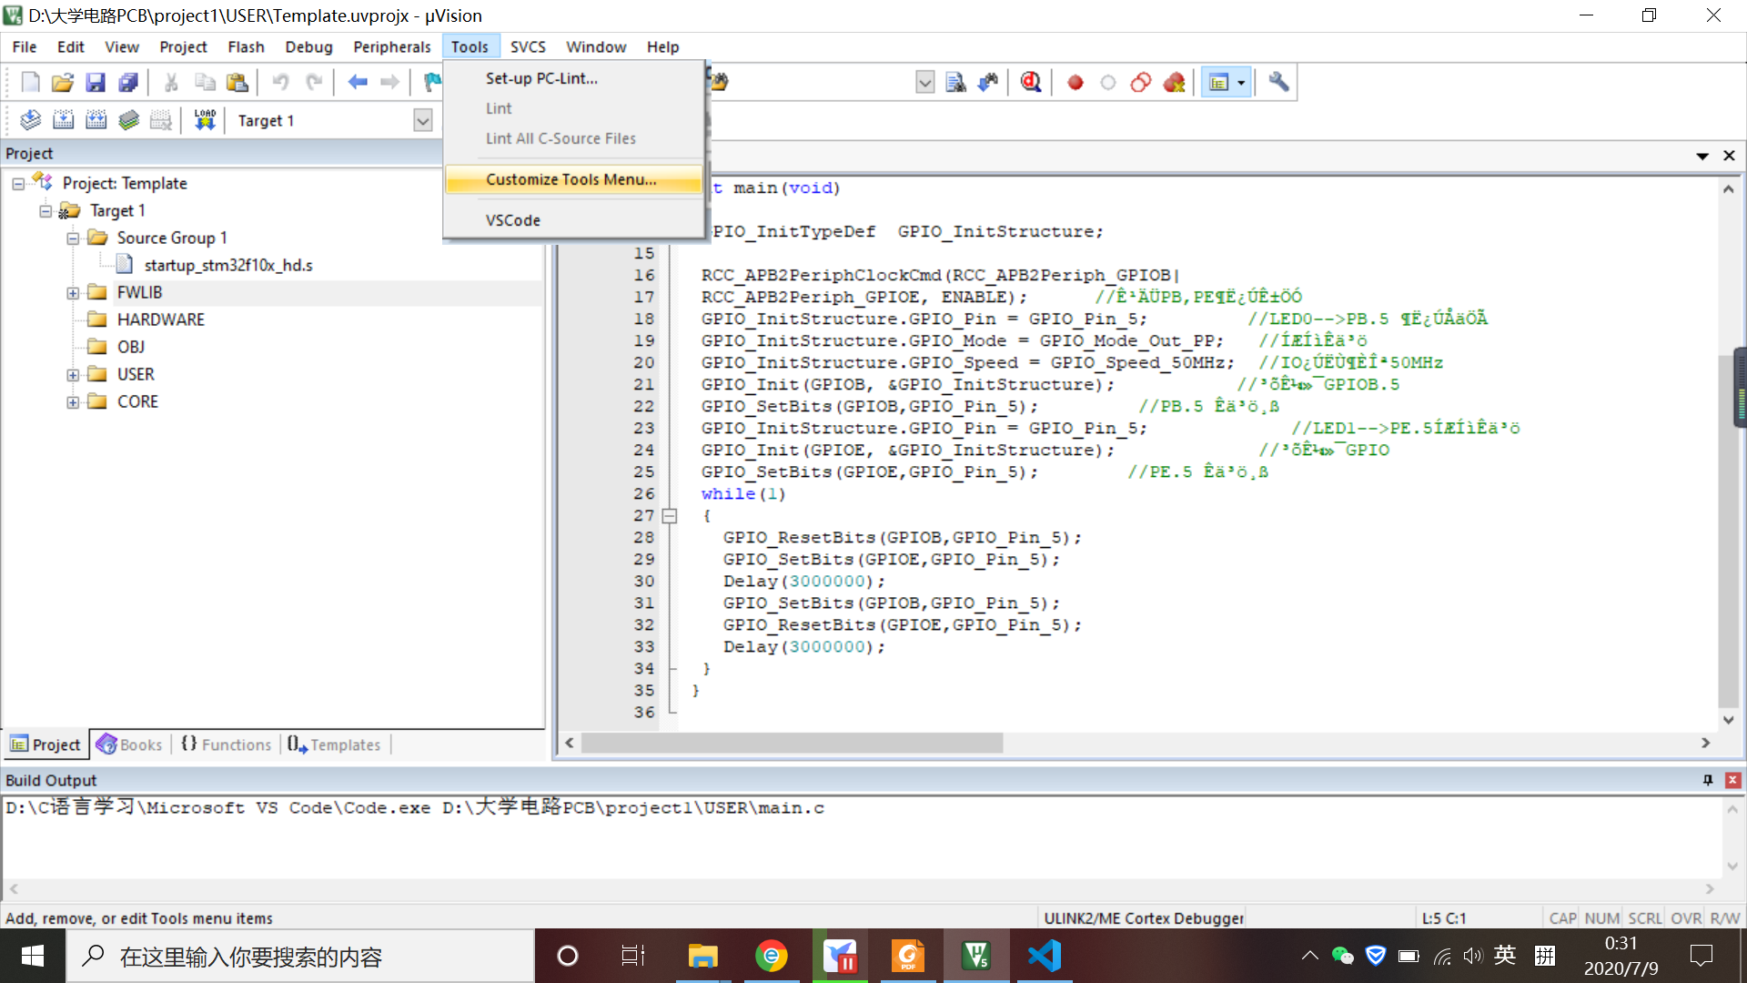Open Set-up PC-Lint dialog

541,78
